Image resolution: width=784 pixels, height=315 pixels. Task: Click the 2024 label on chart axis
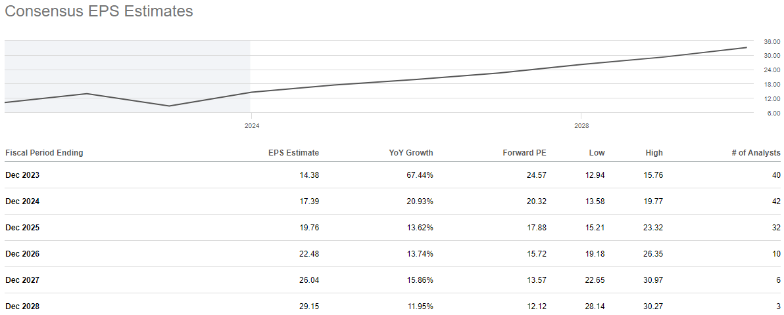pos(251,125)
